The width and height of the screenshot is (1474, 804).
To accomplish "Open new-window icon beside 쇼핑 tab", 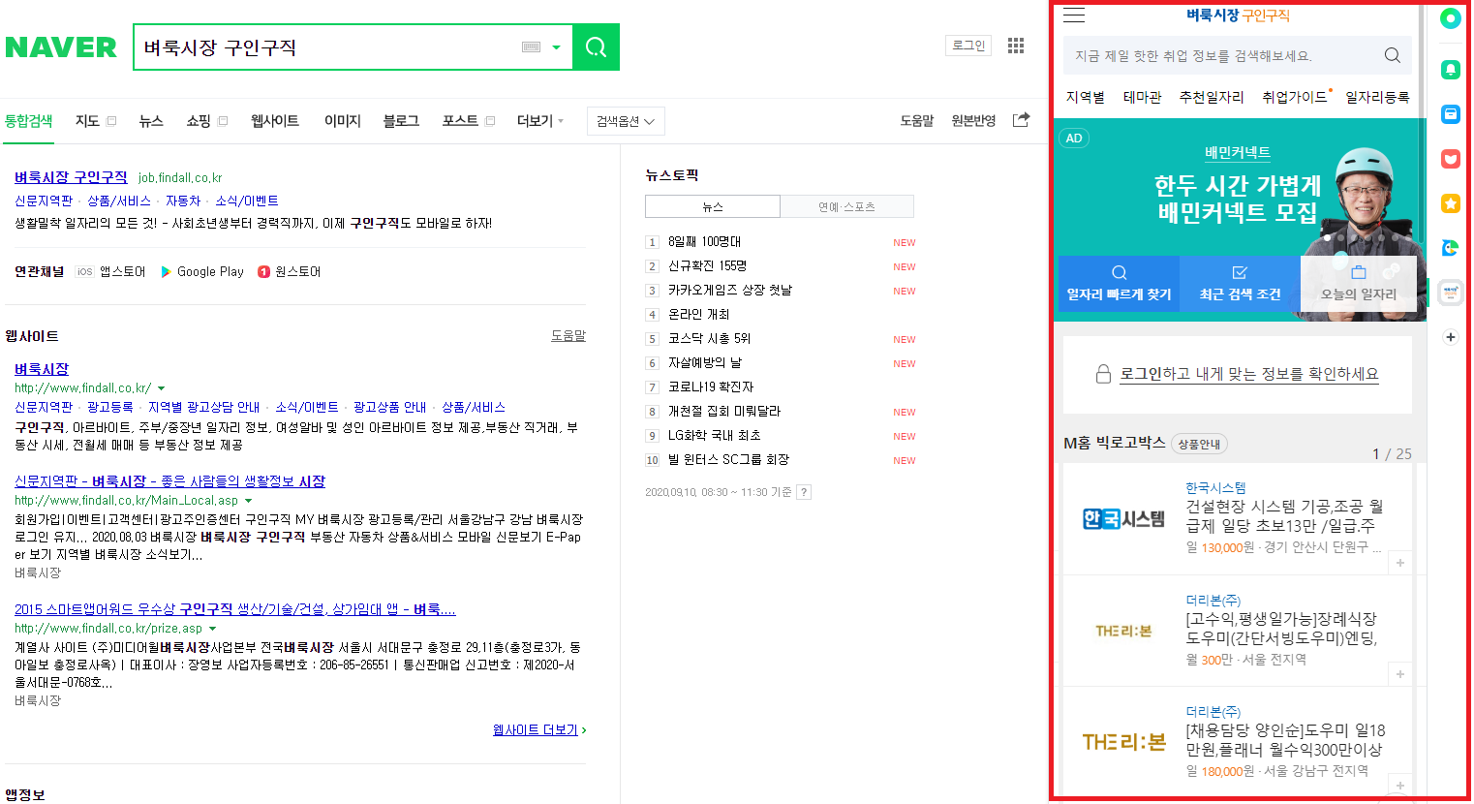I will (223, 121).
